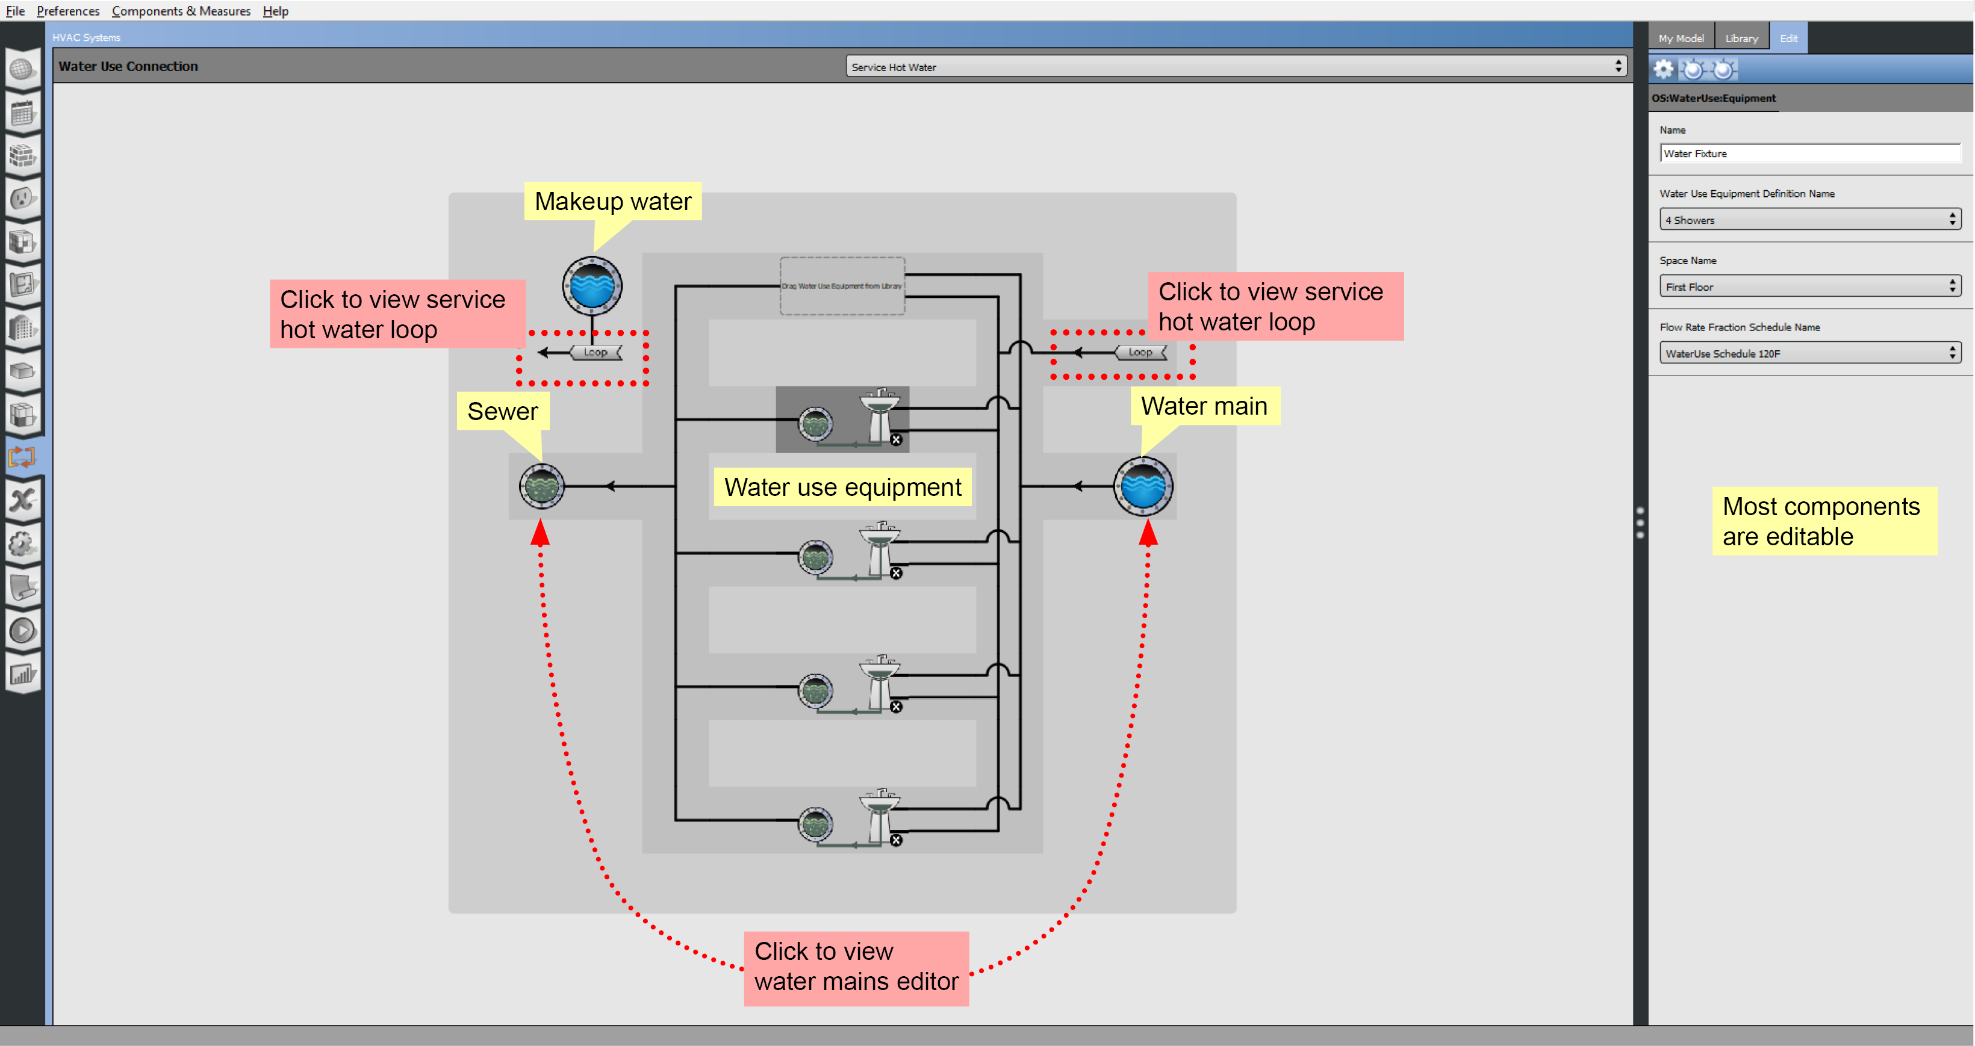Remove the highlighted water fixture with X
The width and height of the screenshot is (1975, 1046).
pos(896,440)
